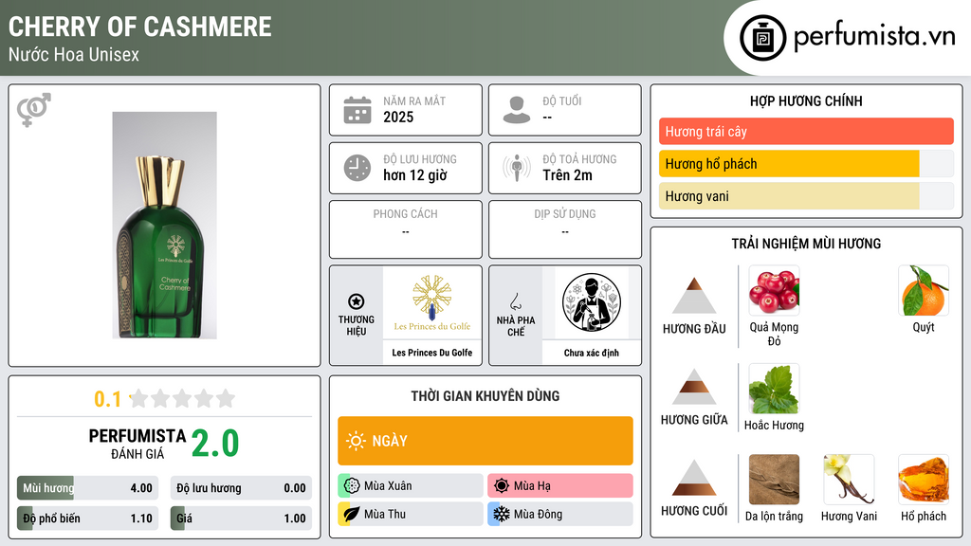
Task: Click the CHERRY OF CASHMERE title
Action: 140,27
